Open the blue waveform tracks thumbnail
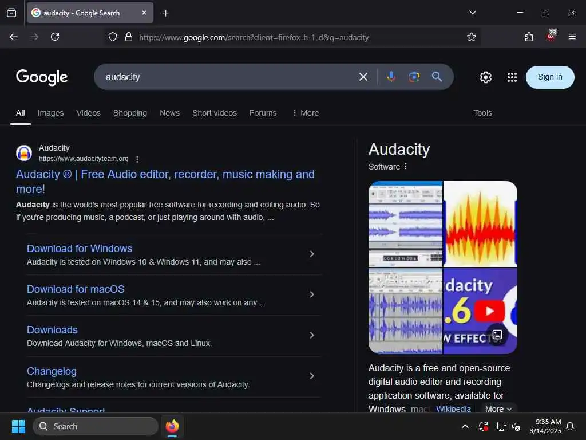 click(x=406, y=311)
